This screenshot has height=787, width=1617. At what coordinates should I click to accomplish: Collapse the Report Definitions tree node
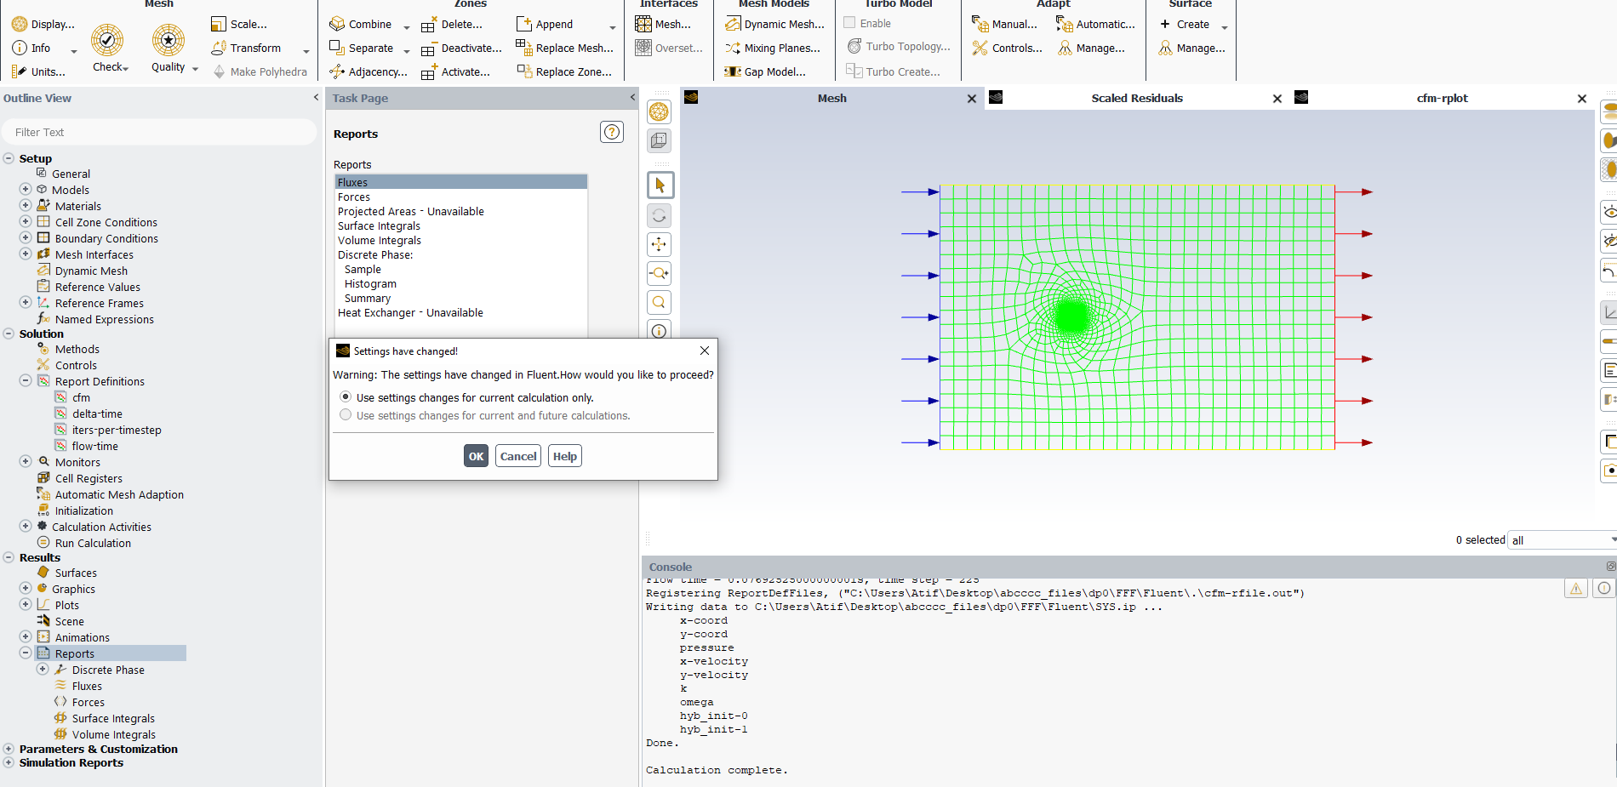[x=26, y=381]
